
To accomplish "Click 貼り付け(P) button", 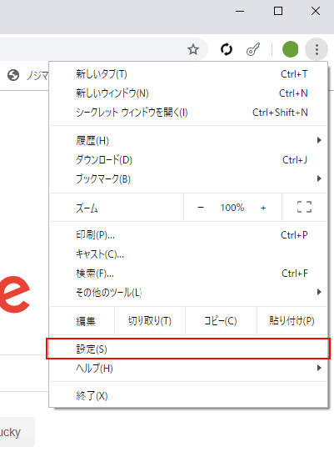I will (292, 320).
